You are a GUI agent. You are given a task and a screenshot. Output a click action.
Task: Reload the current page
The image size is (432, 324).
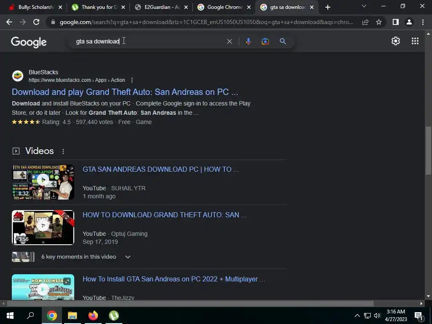[36, 22]
